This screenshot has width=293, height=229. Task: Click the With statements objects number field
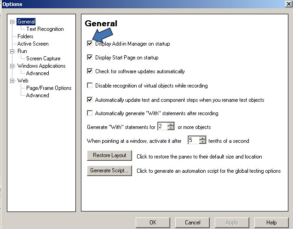[x=162, y=126]
